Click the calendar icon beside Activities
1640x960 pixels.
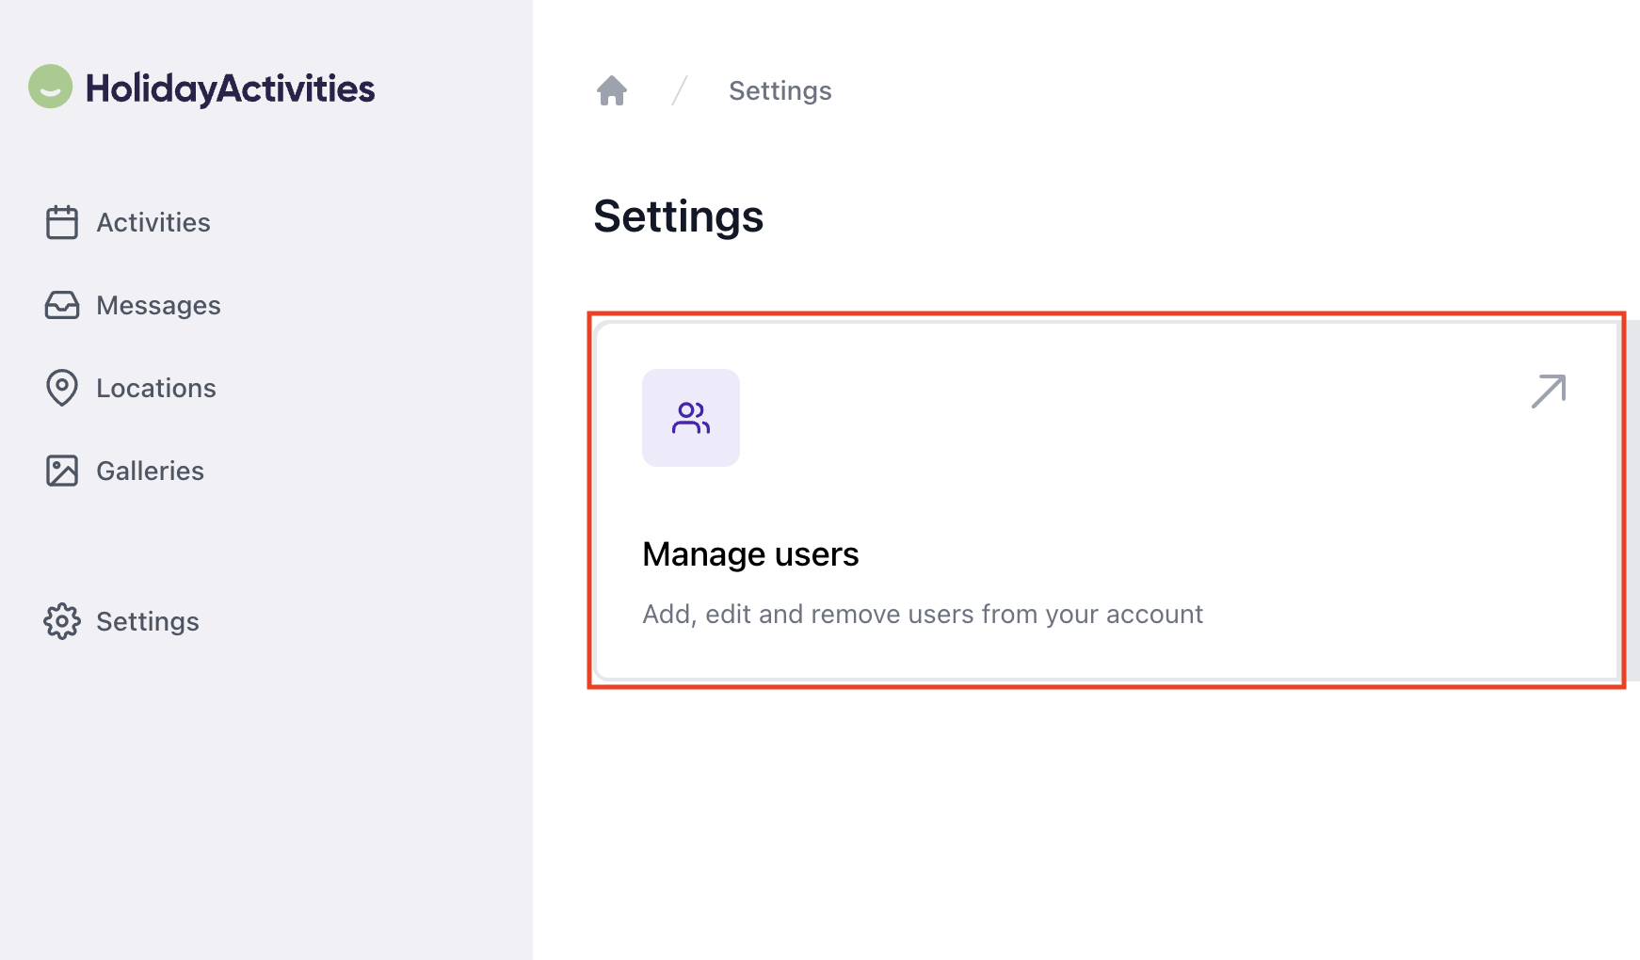point(62,222)
